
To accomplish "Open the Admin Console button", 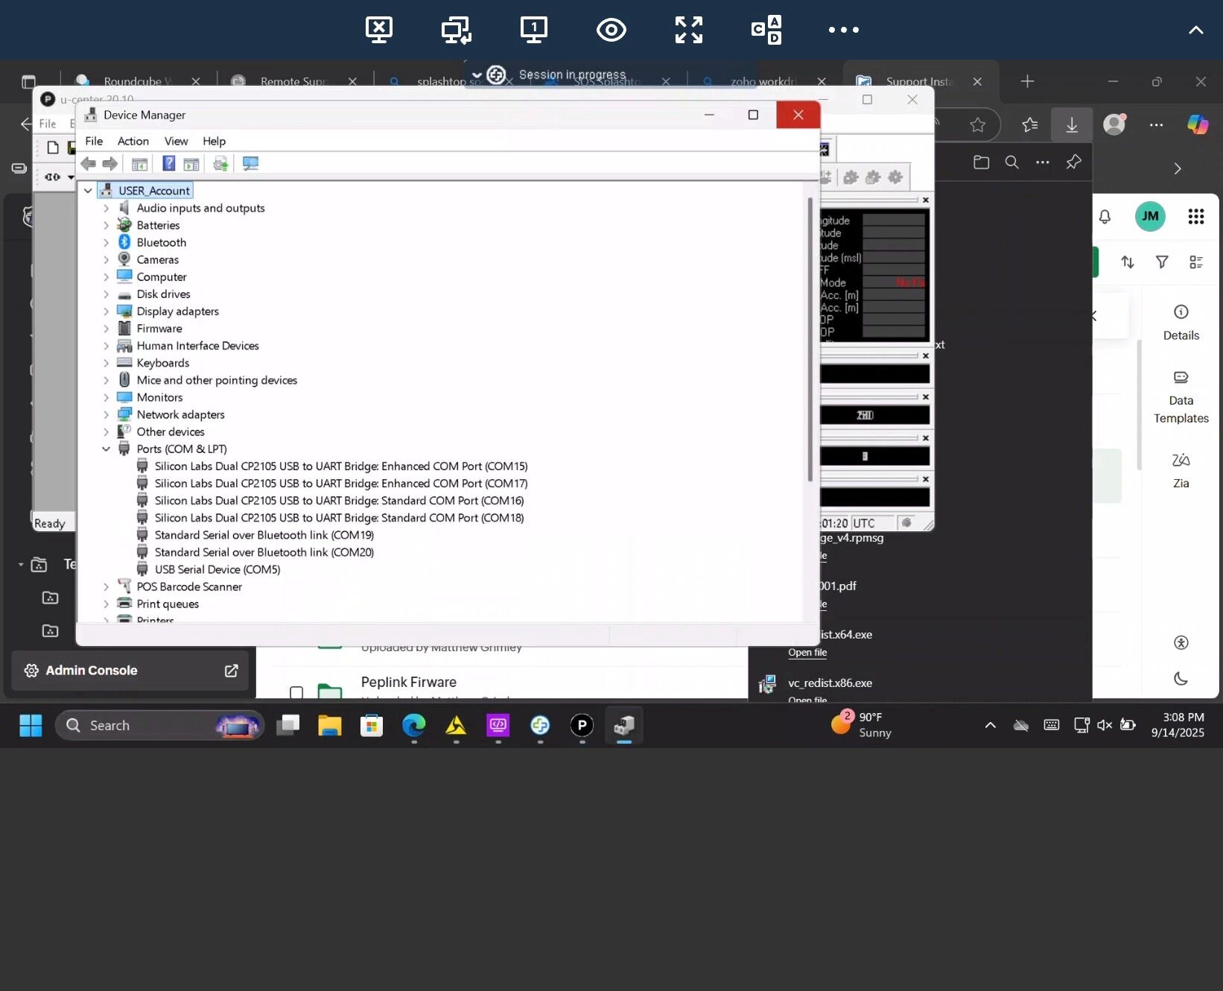I will [130, 671].
